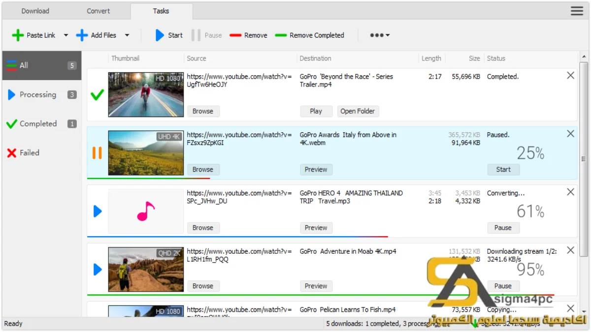Click the red Remove toolbar button
Viewport: 591px width, 332px height.
pos(249,35)
